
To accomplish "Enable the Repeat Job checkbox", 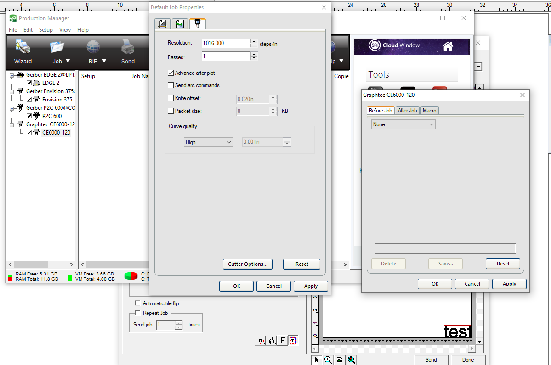I will pos(137,313).
